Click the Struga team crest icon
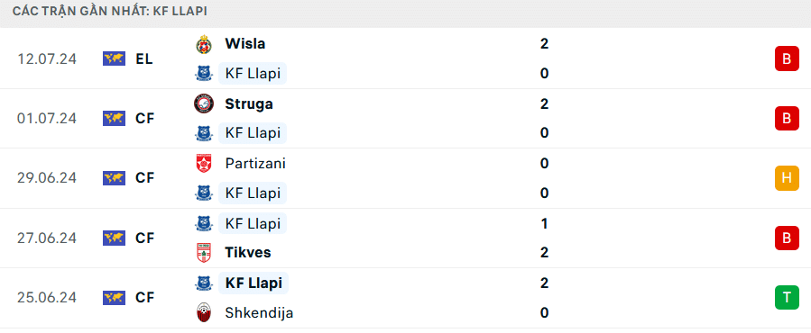The image size is (811, 333). [x=204, y=104]
